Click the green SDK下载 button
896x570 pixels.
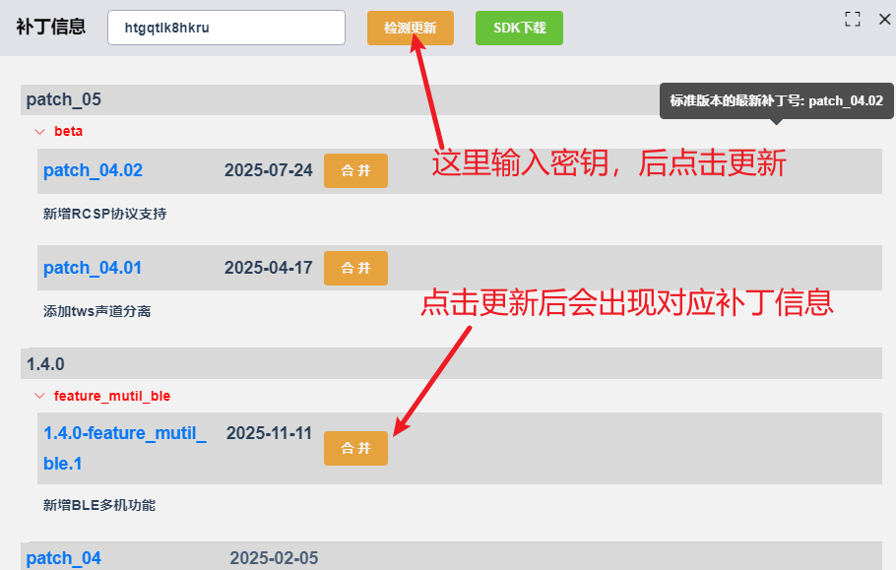click(x=519, y=28)
